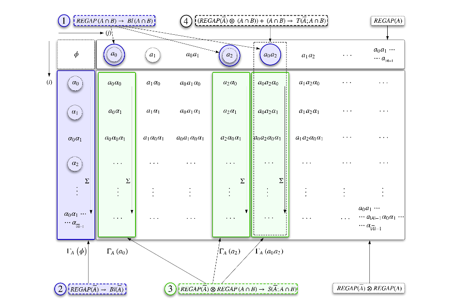The height and width of the screenshot is (308, 454).
Task: Select the circled a0a2 header node
Action: tap(270, 55)
